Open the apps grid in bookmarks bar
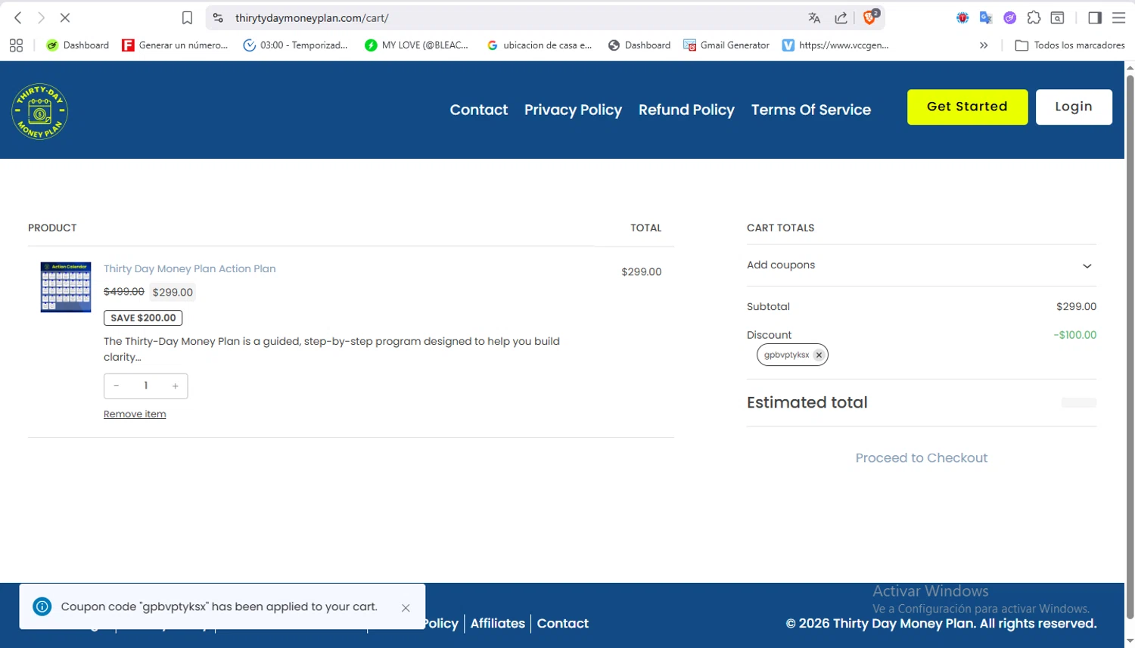Image resolution: width=1135 pixels, height=648 pixels. (x=16, y=45)
